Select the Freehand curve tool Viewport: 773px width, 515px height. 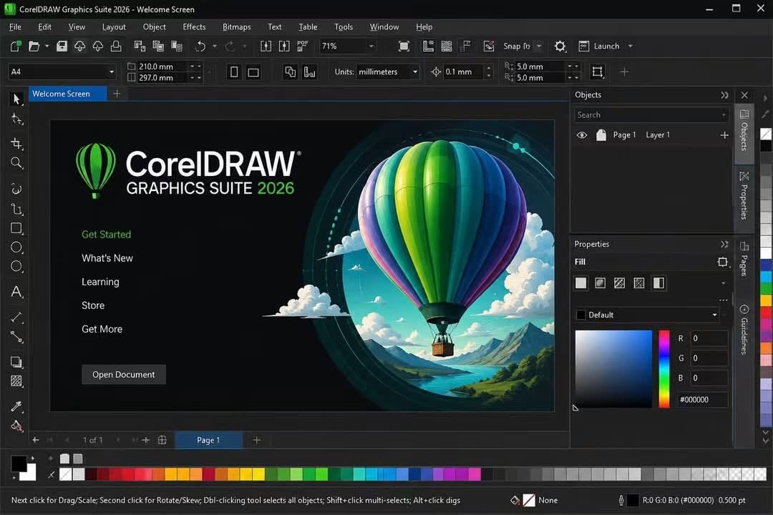tap(16, 189)
